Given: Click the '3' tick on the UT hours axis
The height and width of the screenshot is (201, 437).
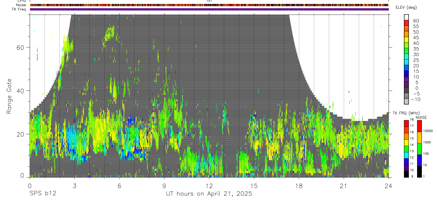Looking at the screenshot, I should 74,185.
